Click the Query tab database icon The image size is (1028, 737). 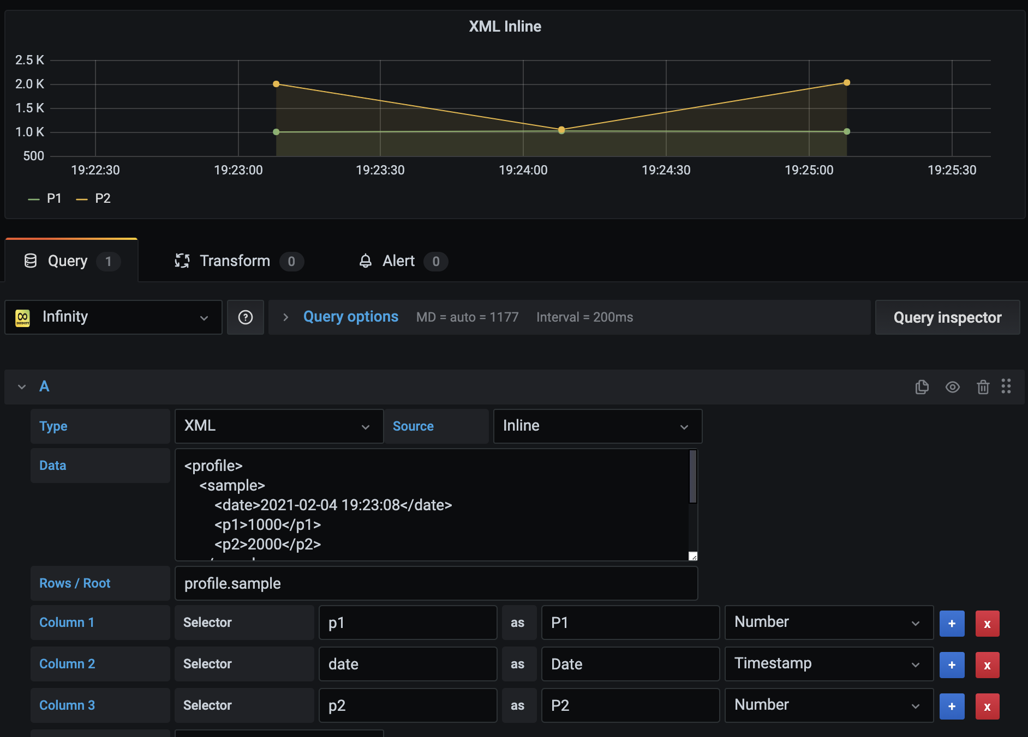tap(31, 261)
